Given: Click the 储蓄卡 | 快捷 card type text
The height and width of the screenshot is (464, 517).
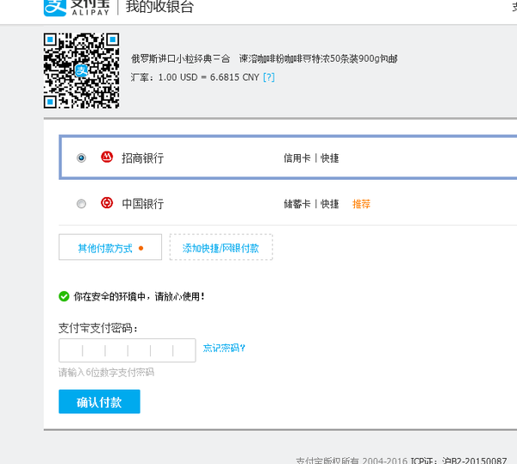Looking at the screenshot, I should [x=311, y=204].
